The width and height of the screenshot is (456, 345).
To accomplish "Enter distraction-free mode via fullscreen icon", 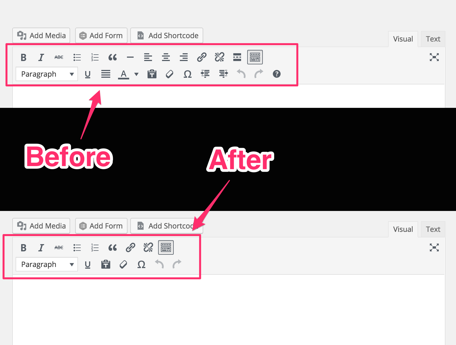I will (x=434, y=57).
